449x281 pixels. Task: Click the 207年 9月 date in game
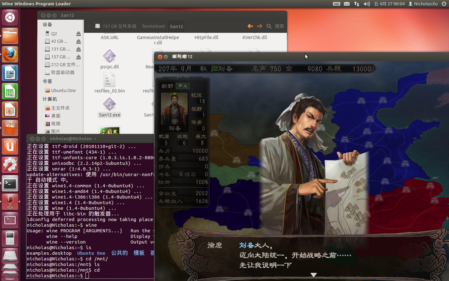tap(175, 69)
